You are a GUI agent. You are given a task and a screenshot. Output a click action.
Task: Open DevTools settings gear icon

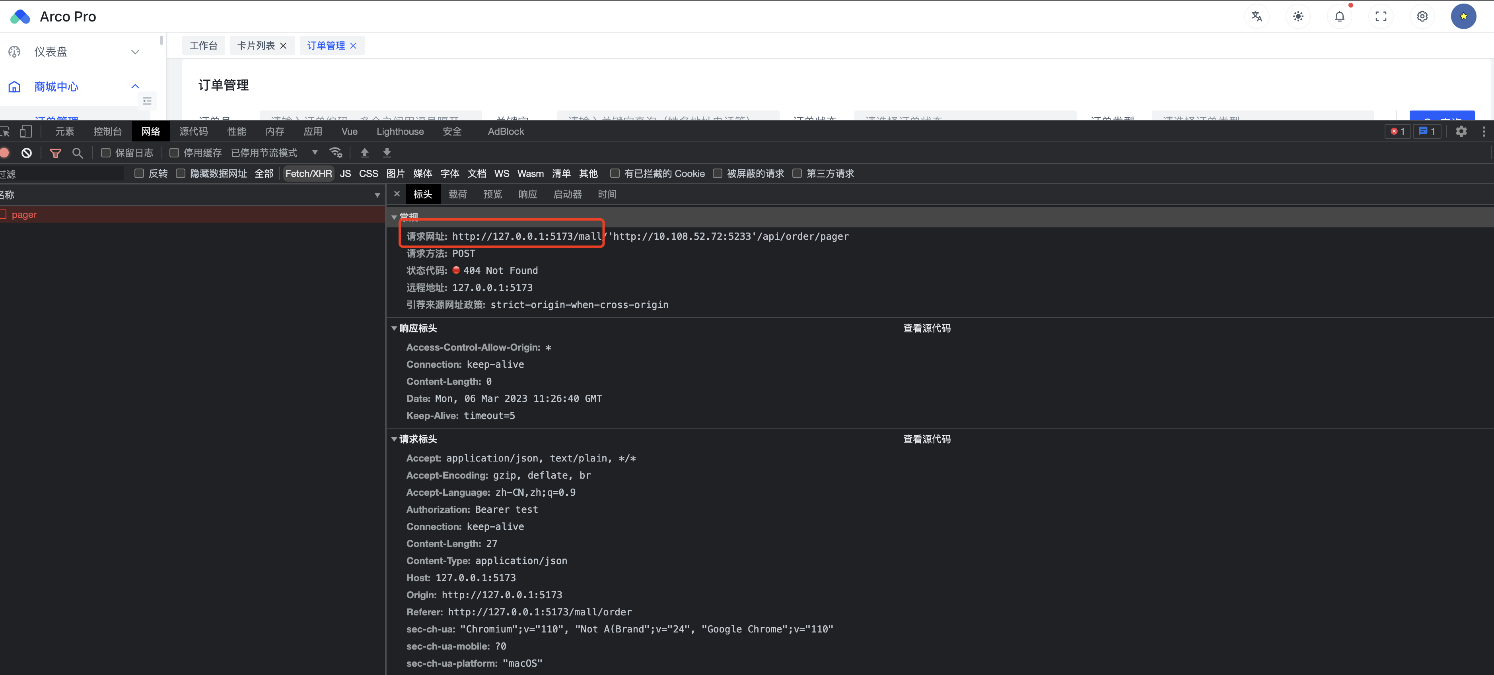[1461, 132]
